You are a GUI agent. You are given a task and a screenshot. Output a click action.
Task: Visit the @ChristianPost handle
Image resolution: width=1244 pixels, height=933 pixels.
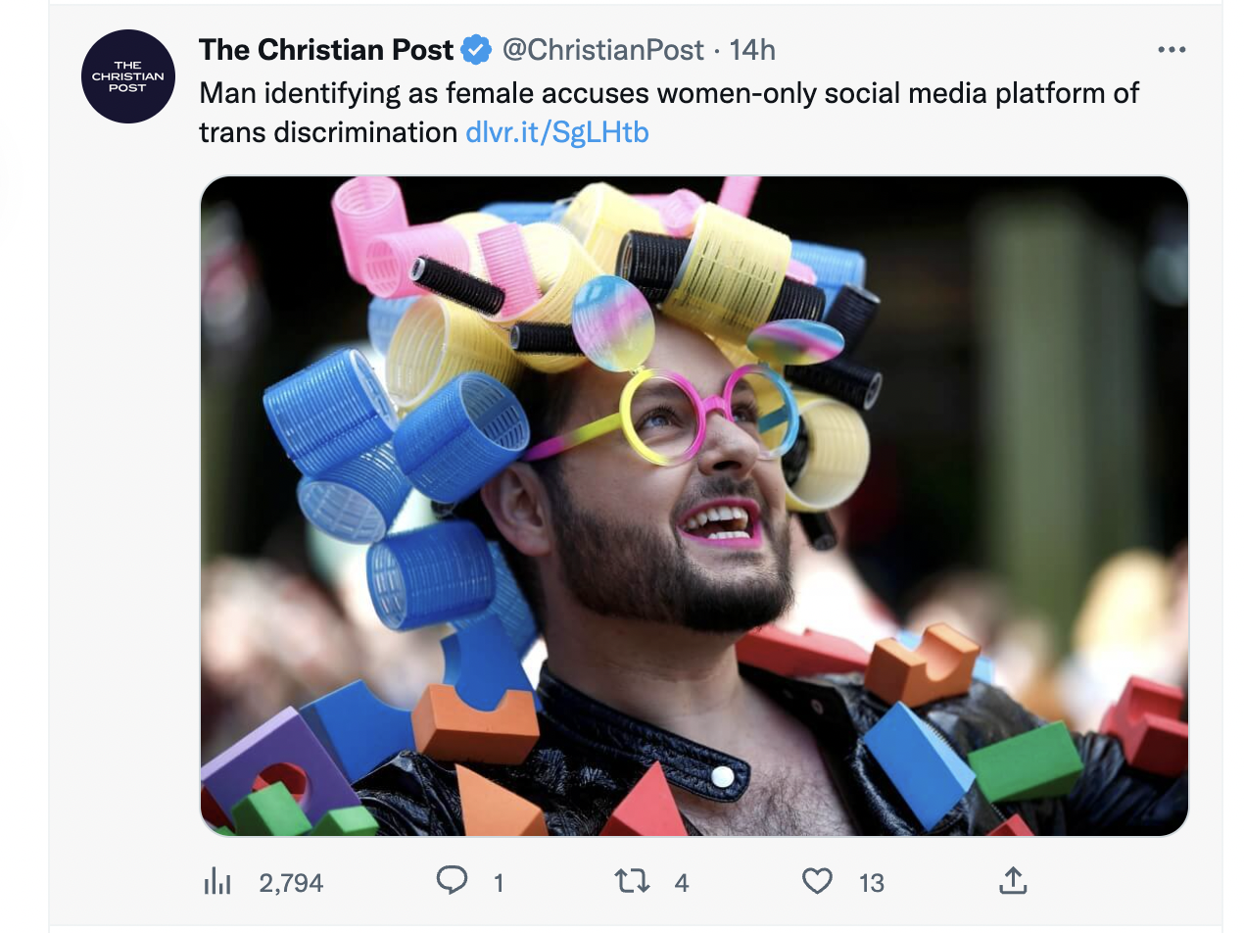[604, 49]
